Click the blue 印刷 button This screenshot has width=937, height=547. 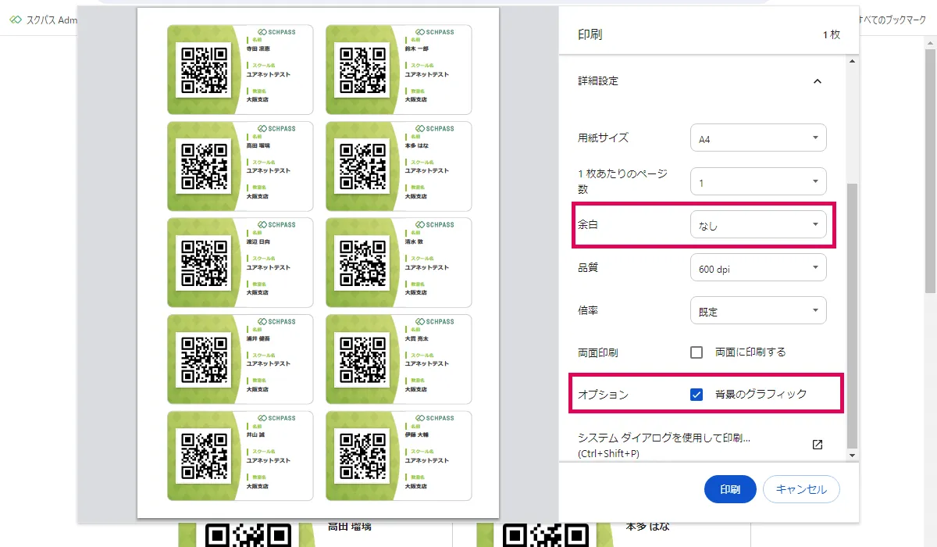[730, 489]
